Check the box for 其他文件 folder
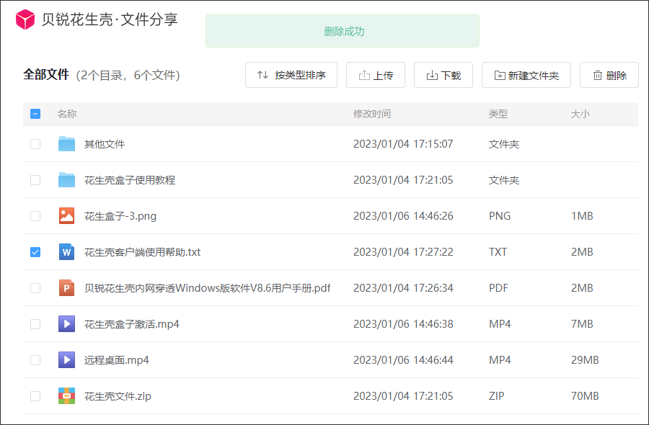The width and height of the screenshot is (649, 425). [x=35, y=144]
